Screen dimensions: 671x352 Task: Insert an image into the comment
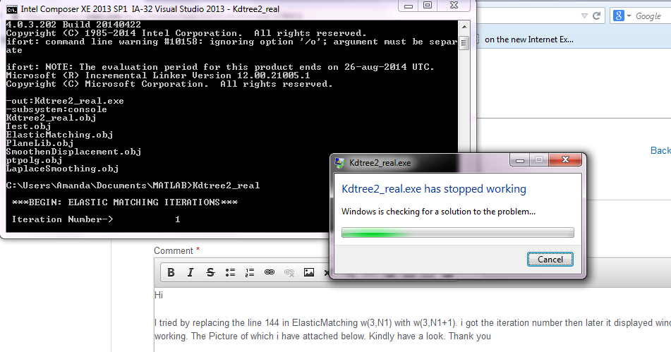[x=308, y=272]
